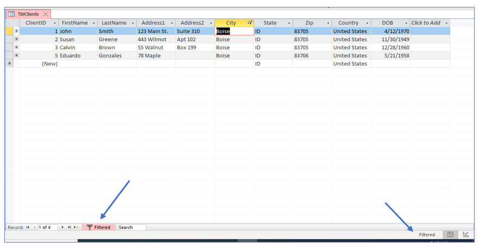Switch to Design View in status bar

click(x=466, y=234)
